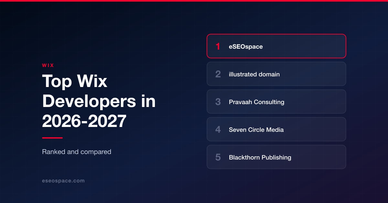Image resolution: width=388 pixels, height=203 pixels.
Task: Click the eseospace.com footer text
Action: (x=63, y=181)
